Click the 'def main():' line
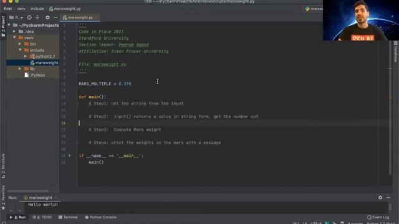The height and width of the screenshot is (224, 399). 92,97
